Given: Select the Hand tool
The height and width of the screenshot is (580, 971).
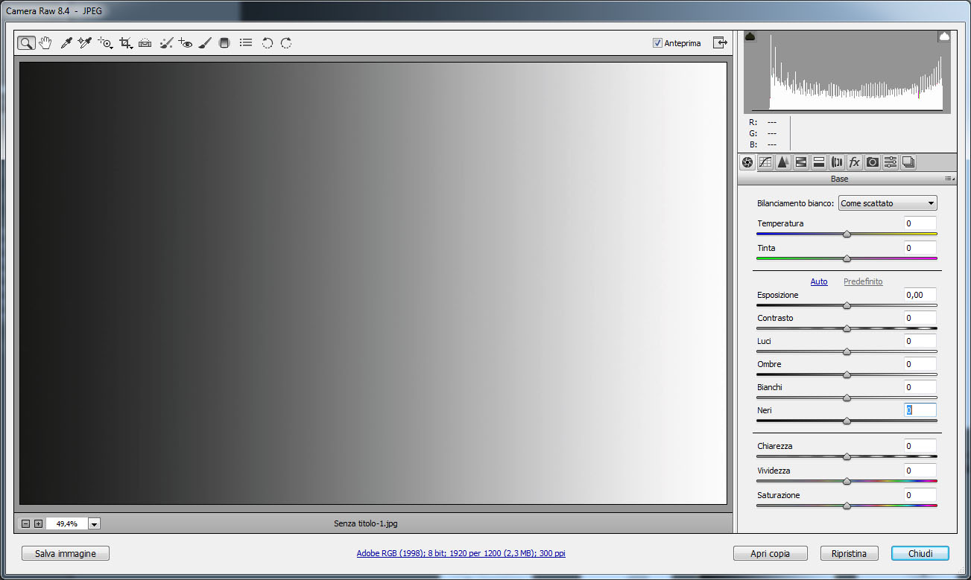Looking at the screenshot, I should pos(45,43).
